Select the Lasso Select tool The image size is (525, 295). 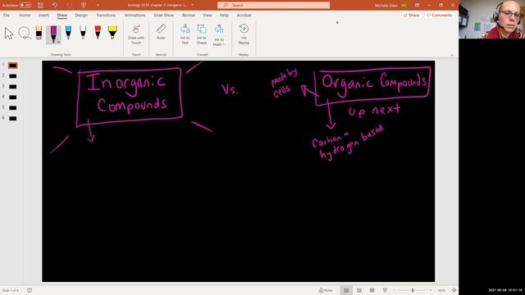click(25, 34)
